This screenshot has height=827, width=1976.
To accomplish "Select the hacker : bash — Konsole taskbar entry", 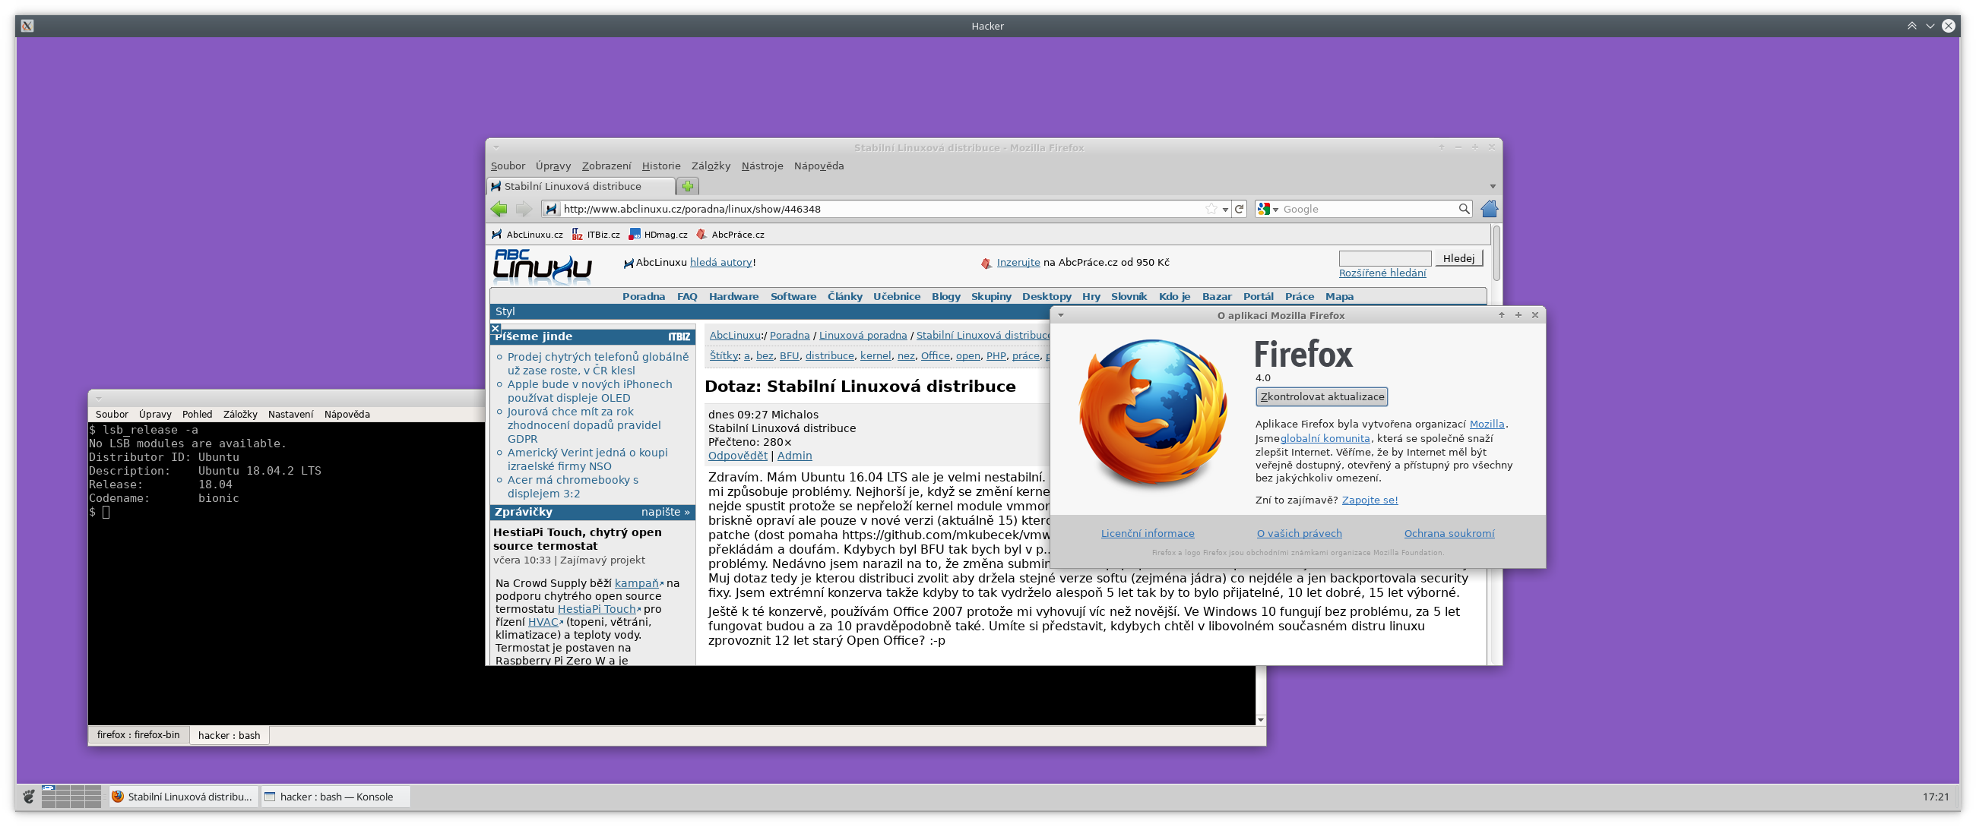I will tap(335, 797).
